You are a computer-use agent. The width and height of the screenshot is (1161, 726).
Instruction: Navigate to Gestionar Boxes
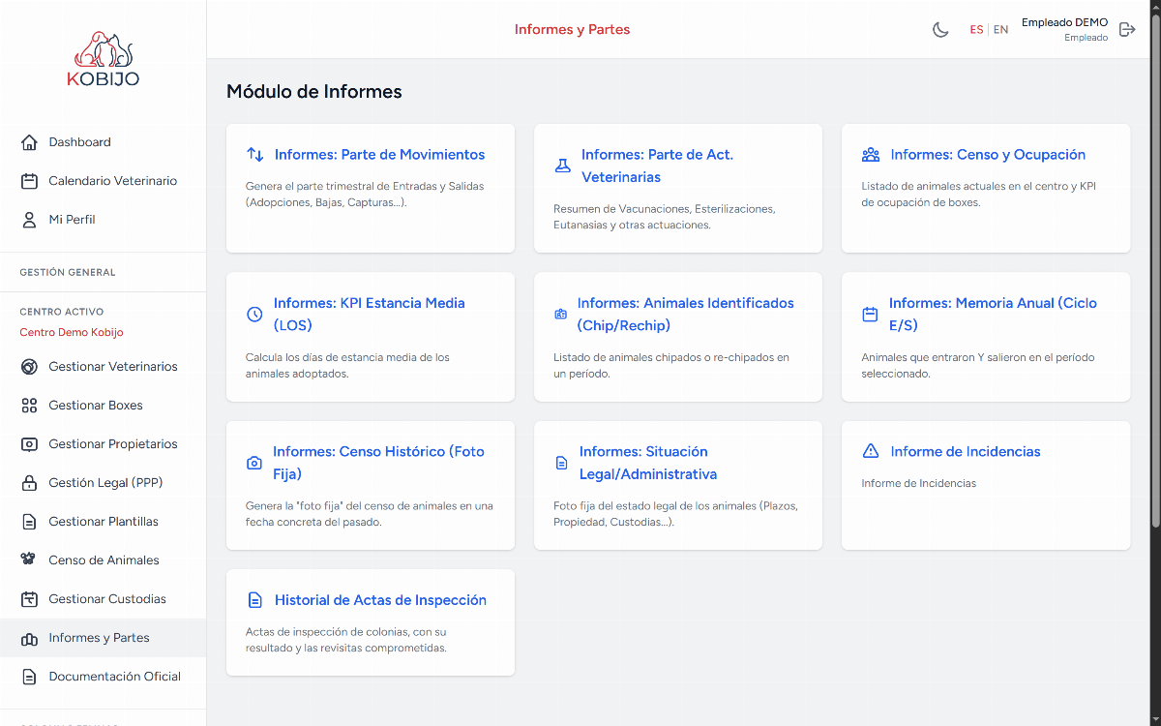click(103, 406)
